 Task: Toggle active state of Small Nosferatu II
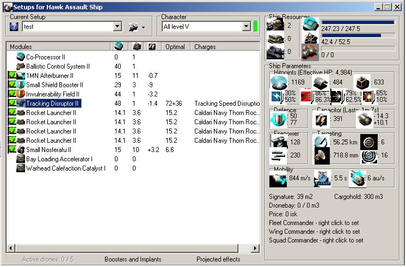[x=12, y=149]
